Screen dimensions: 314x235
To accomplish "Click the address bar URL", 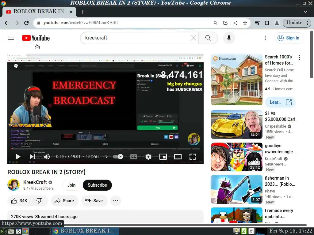I will pyautogui.click(x=81, y=23).
